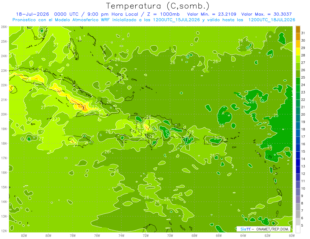
Task: Click the "SisTT" logo text
Action: [x=245, y=229]
